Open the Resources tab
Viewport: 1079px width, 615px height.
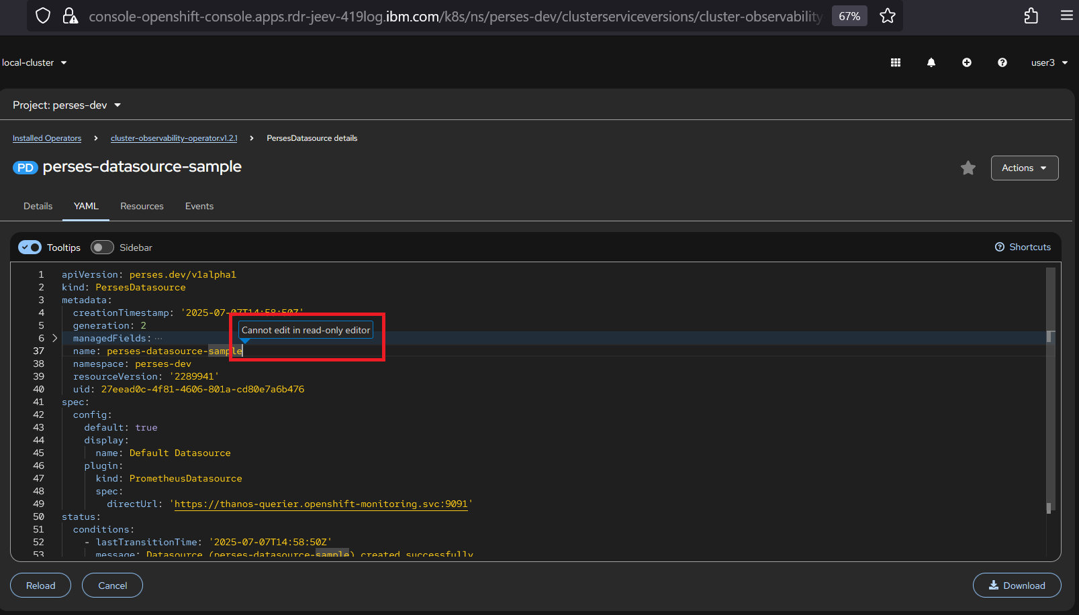tap(142, 206)
